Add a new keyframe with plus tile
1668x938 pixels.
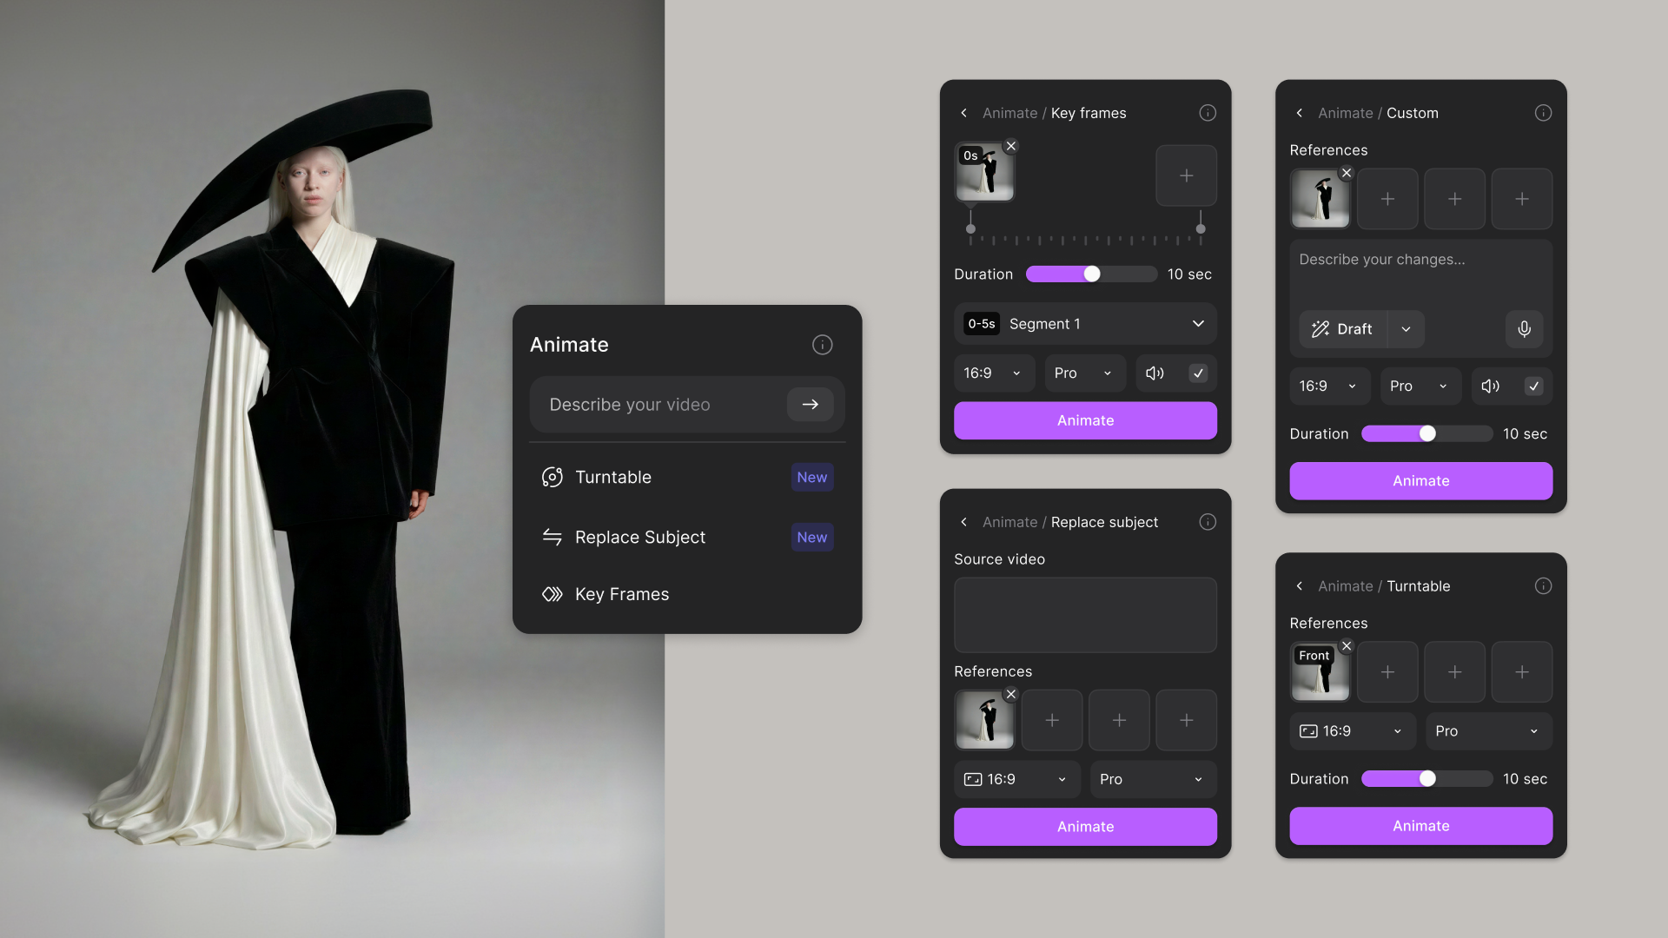[1186, 175]
